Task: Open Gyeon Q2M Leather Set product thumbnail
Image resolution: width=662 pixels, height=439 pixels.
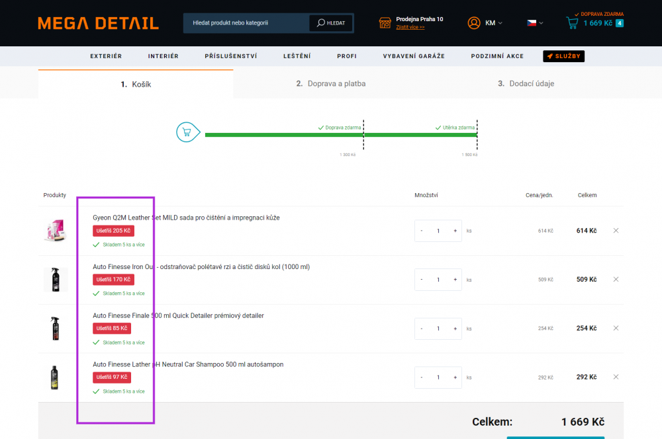Action: pos(56,230)
